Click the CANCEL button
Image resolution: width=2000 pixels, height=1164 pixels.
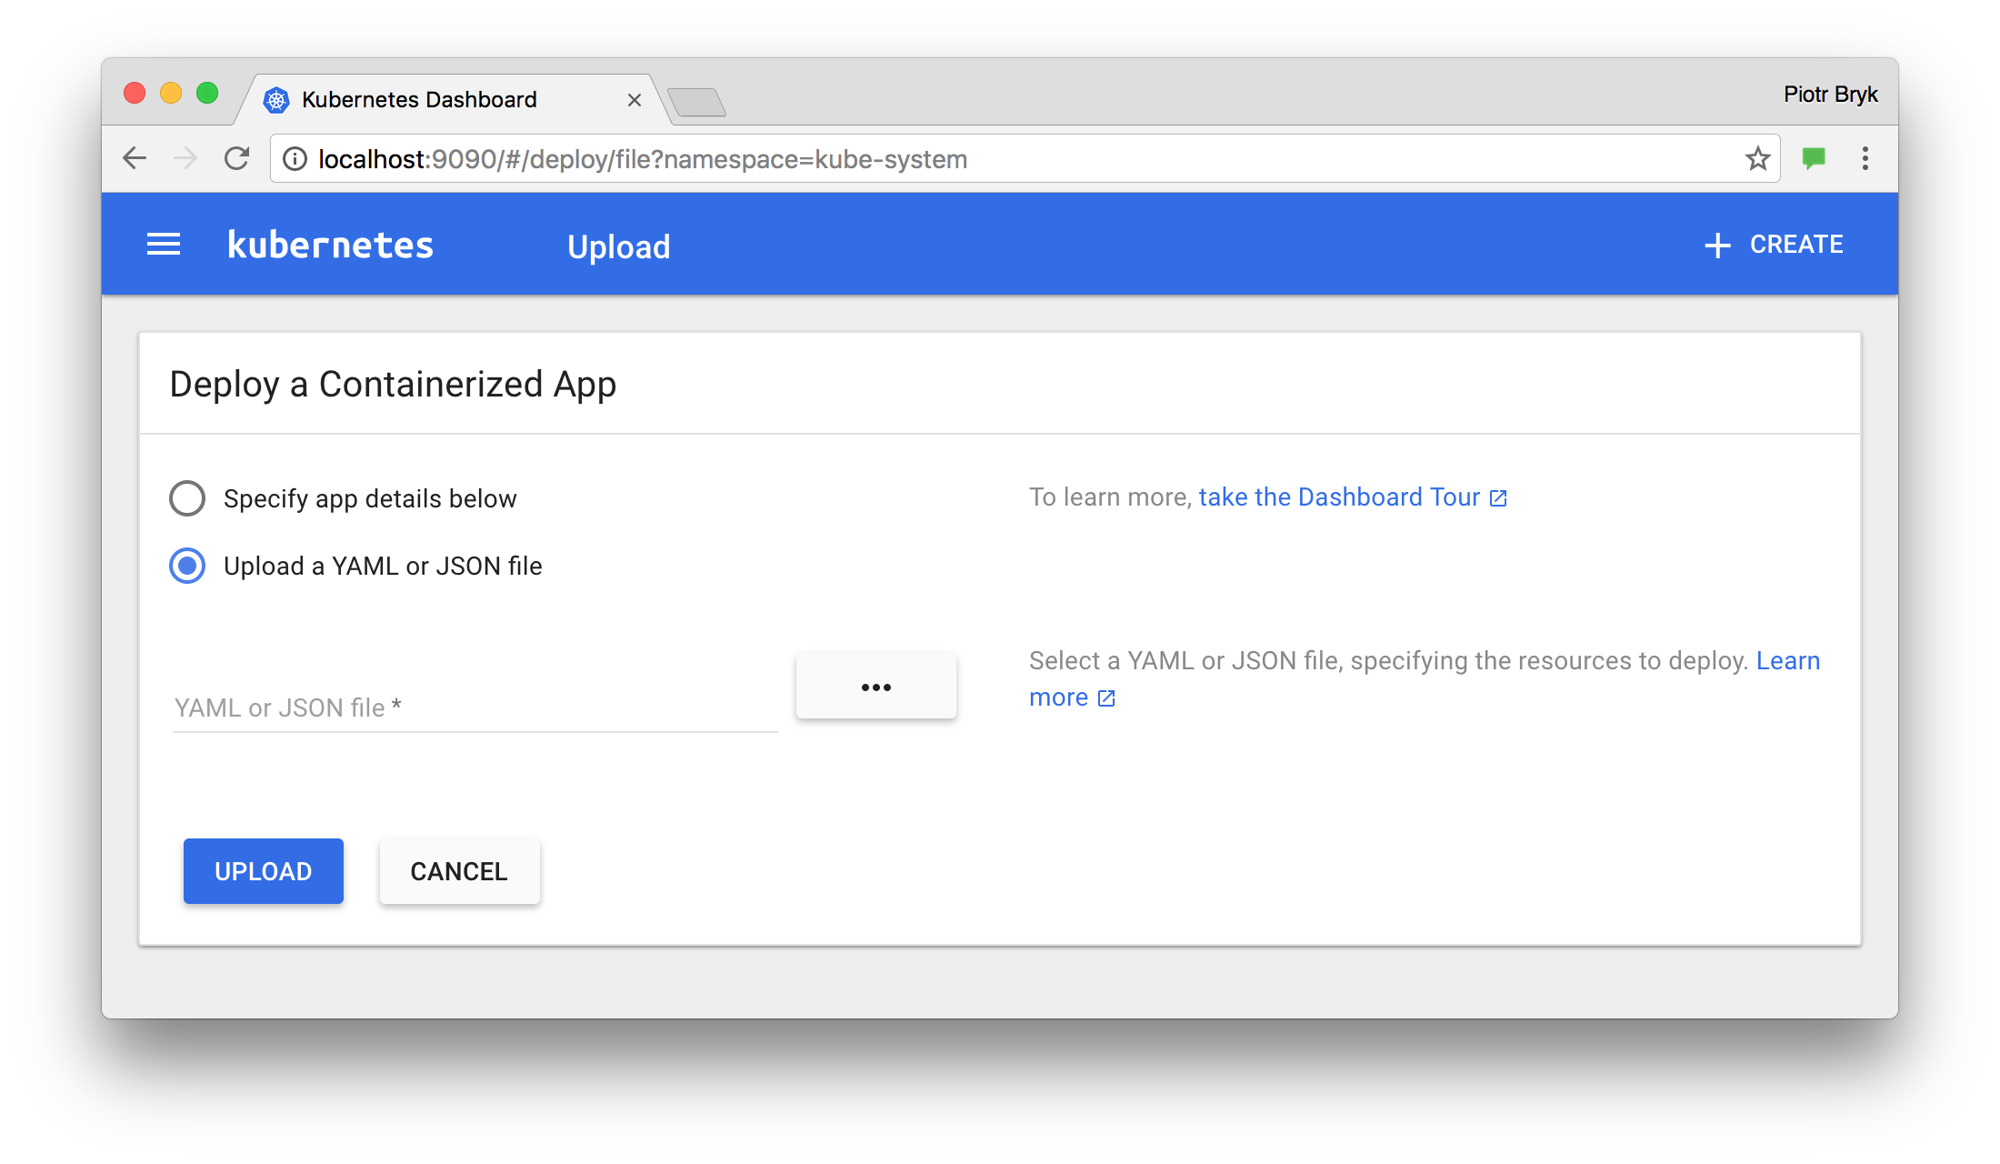[x=457, y=870]
